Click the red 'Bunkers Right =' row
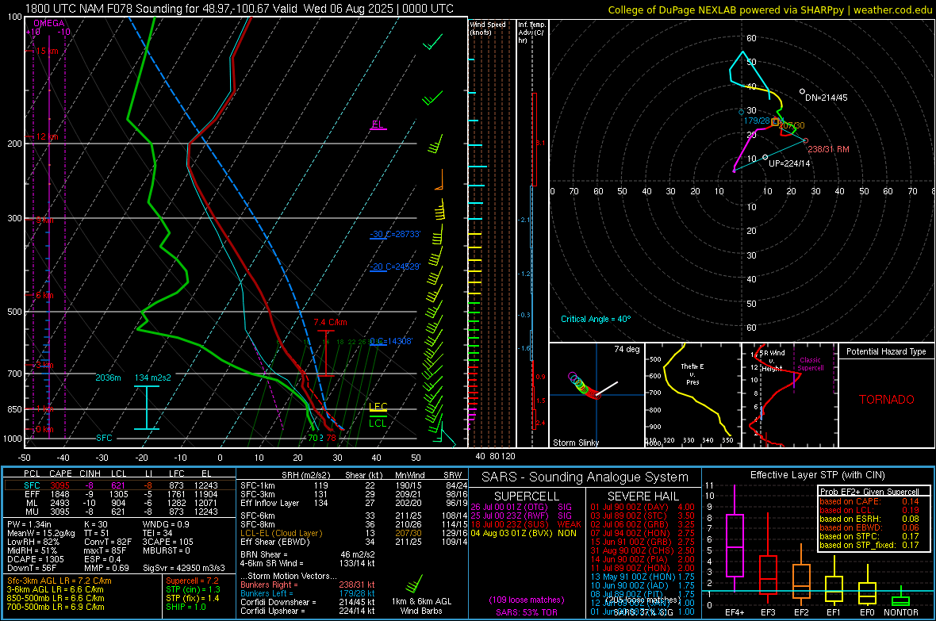936x621 pixels. (308, 585)
